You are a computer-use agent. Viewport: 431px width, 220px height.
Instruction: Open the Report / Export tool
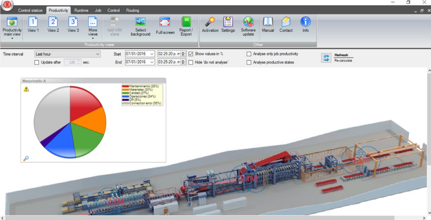[x=186, y=22]
